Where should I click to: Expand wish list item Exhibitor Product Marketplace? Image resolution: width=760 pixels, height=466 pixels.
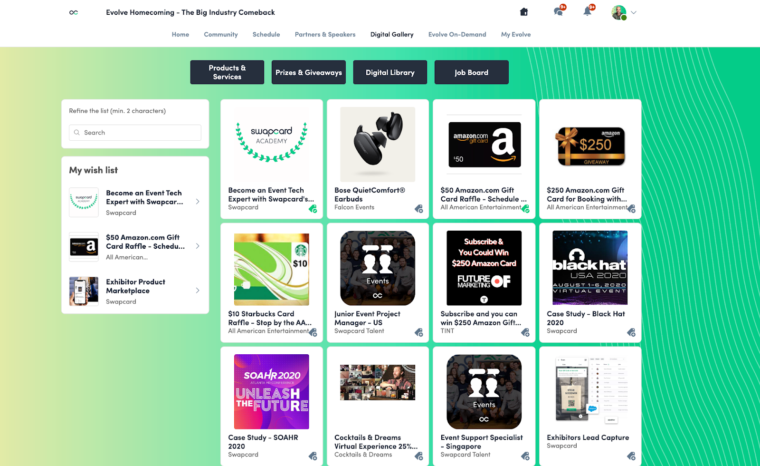pyautogui.click(x=198, y=291)
